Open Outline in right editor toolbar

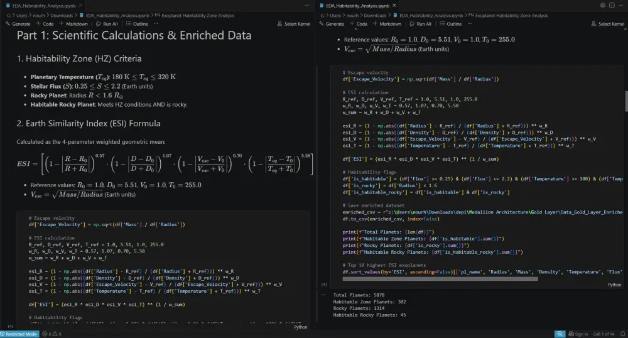tap(450, 24)
